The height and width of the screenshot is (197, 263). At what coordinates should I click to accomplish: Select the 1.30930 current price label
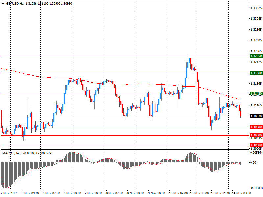point(256,116)
